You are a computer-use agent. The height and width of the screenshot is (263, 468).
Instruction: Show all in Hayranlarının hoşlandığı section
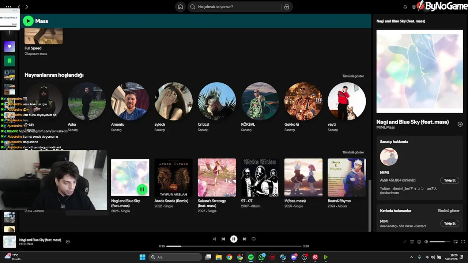(353, 76)
